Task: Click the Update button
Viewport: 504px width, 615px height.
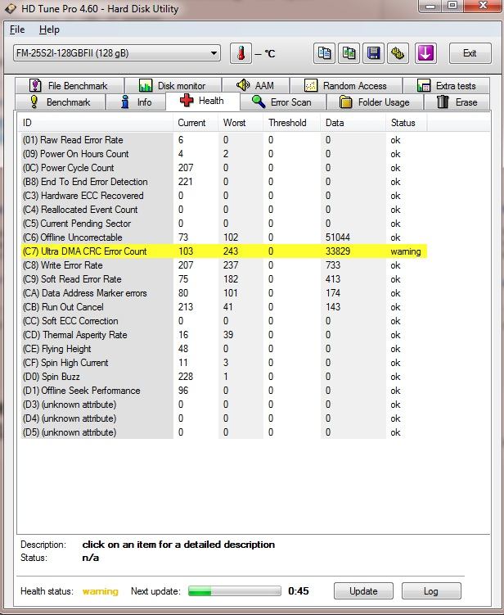Action: pos(363,591)
